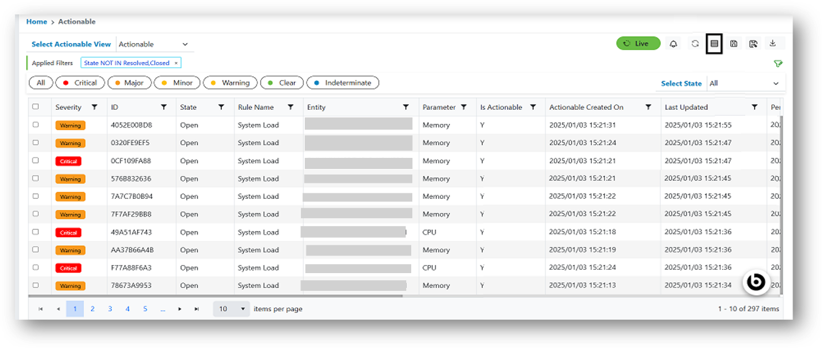Open the round chat assistant icon
This screenshot has height=349, width=823.
tap(755, 283)
